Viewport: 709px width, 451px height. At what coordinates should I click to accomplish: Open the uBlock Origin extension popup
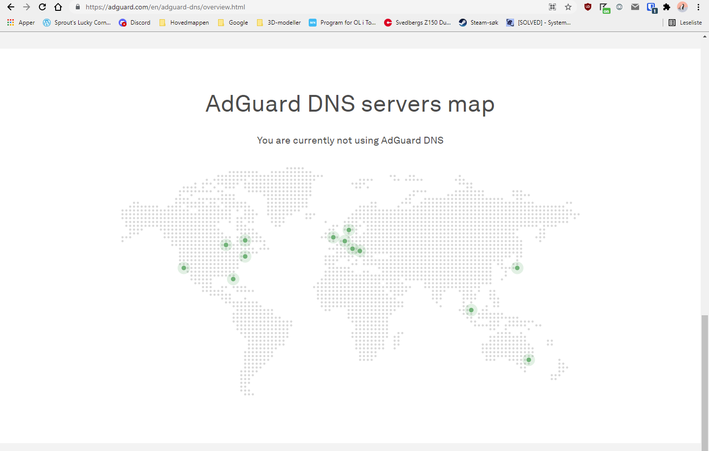point(587,7)
